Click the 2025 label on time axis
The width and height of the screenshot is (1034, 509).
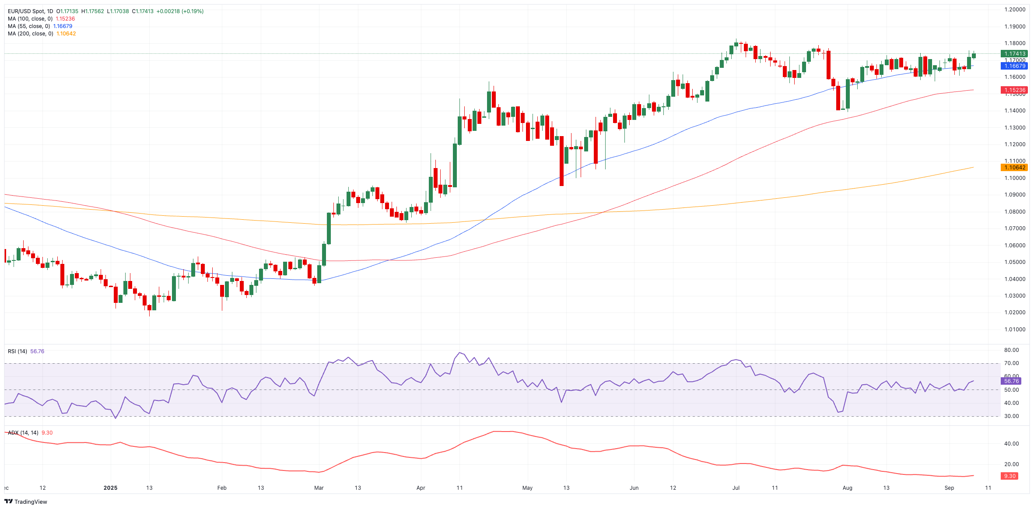pyautogui.click(x=110, y=488)
